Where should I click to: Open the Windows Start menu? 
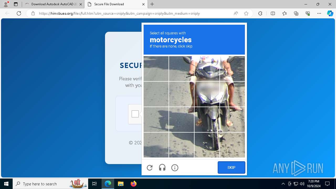[6, 184]
